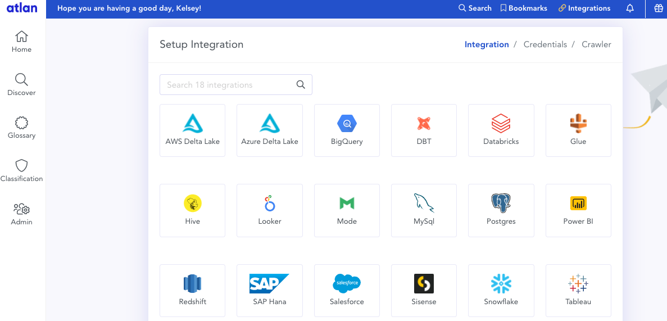Choose the Mode integration
Screen dimensions: 667x321
[347, 210]
